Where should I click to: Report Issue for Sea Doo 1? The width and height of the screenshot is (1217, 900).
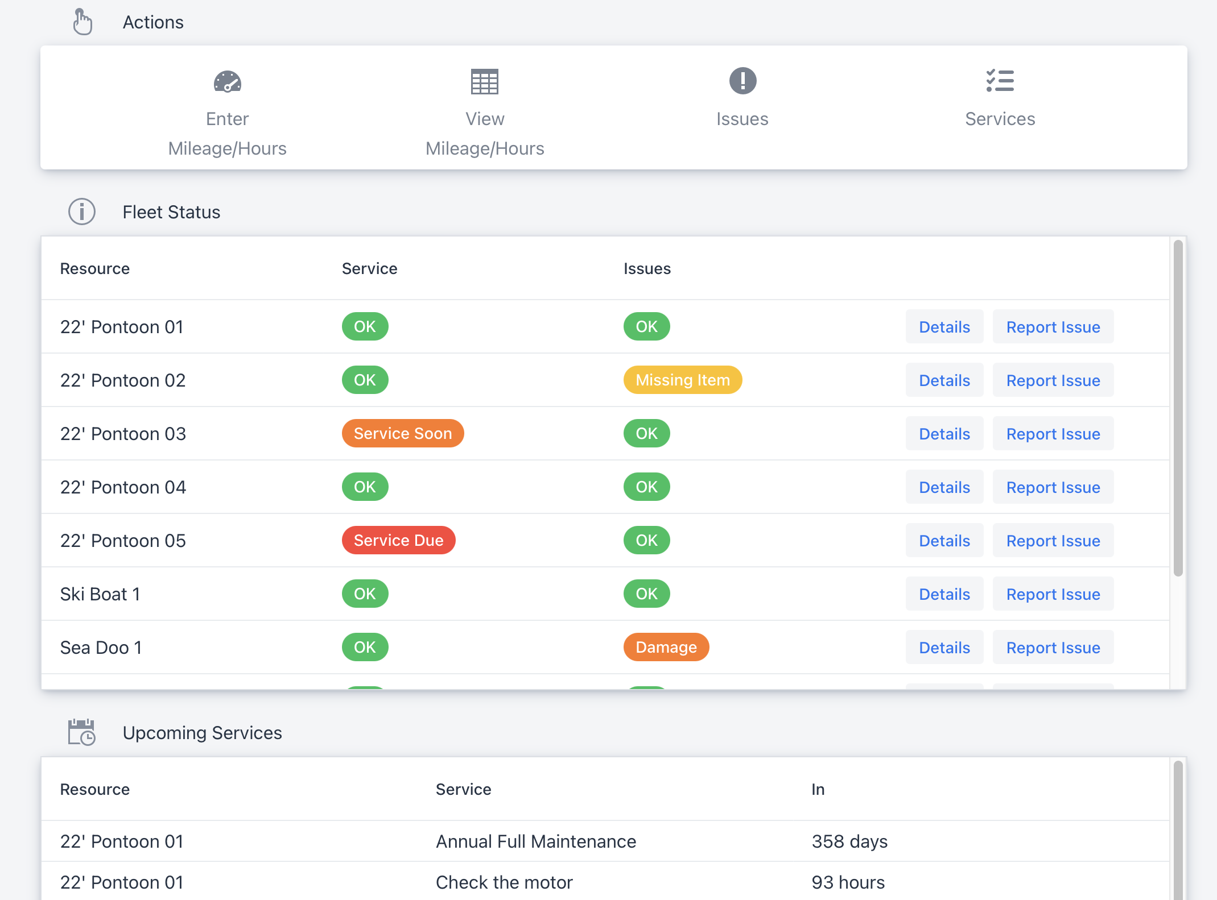pyautogui.click(x=1053, y=648)
